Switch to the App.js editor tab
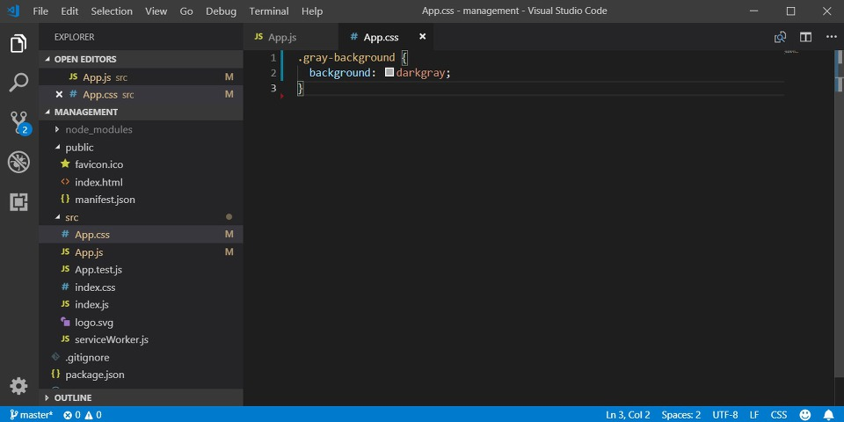Image resolution: width=844 pixels, height=422 pixels. [281, 37]
